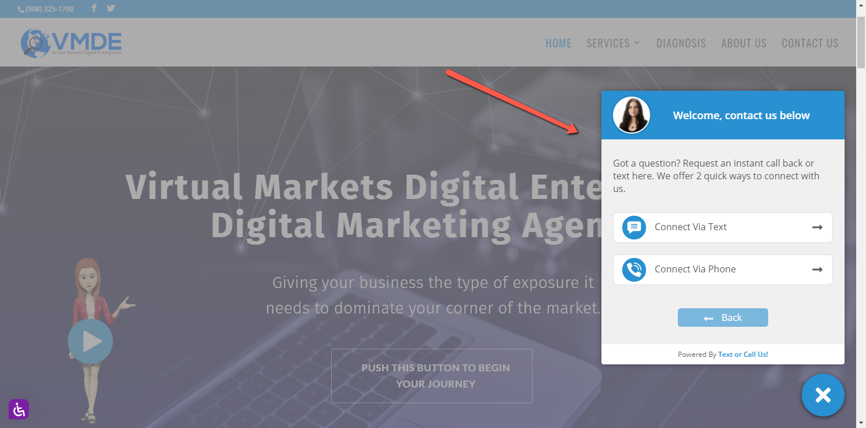Open the Contact Us page

point(810,43)
